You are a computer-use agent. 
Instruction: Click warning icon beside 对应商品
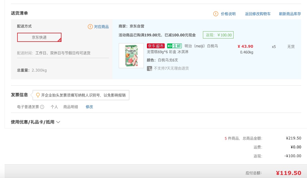click(x=90, y=27)
